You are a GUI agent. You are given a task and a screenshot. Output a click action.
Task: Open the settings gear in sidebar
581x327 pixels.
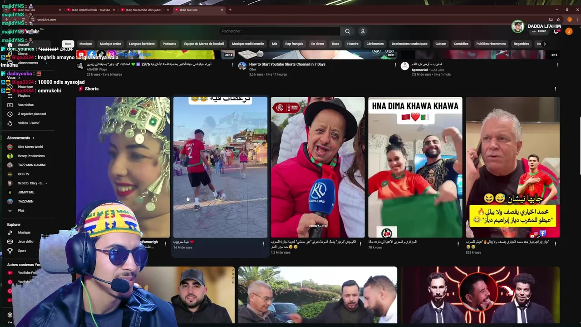[10, 315]
